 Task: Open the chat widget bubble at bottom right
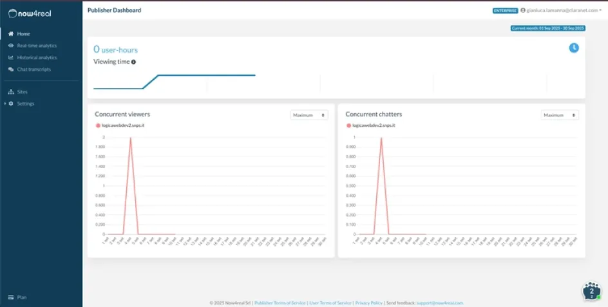click(x=591, y=291)
